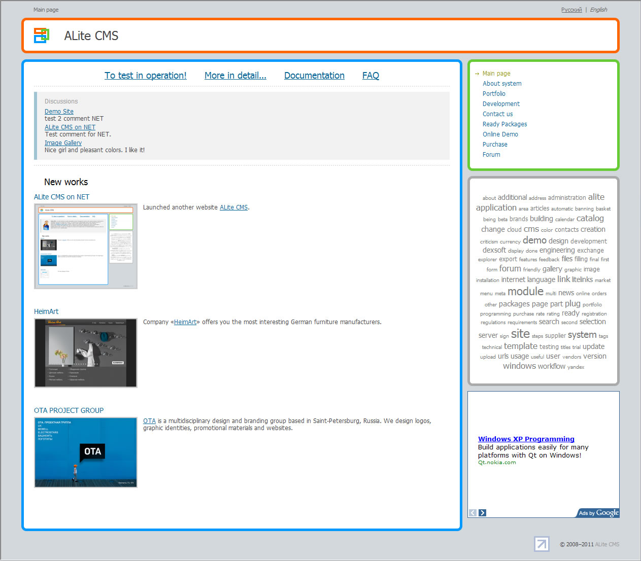Launch Online Demo from sidebar
Image resolution: width=641 pixels, height=561 pixels.
(500, 134)
